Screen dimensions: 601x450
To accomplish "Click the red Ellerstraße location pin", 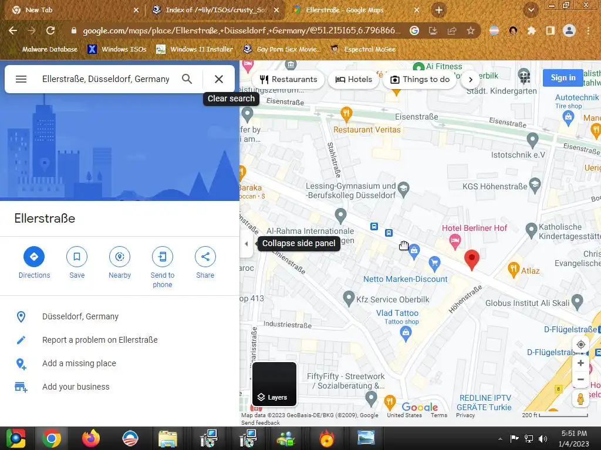I will point(472,260).
